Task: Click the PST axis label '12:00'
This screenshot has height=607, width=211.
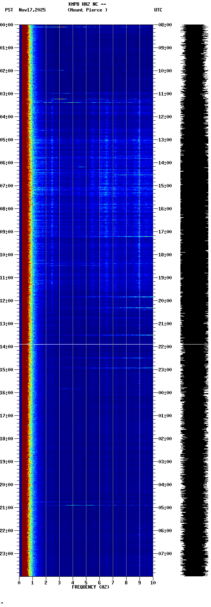Action: pyautogui.click(x=6, y=301)
